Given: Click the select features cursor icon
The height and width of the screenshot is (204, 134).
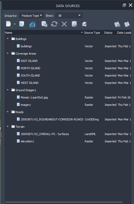Looking at the screenshot, I should click(127, 24).
